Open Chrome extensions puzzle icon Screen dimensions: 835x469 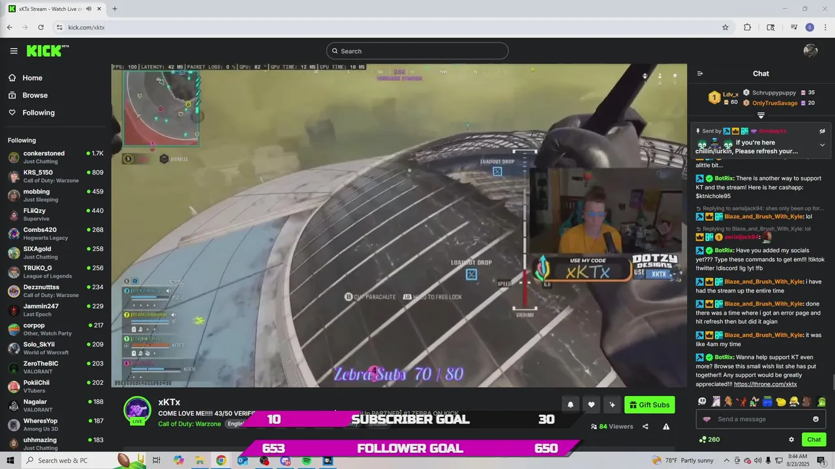[748, 27]
